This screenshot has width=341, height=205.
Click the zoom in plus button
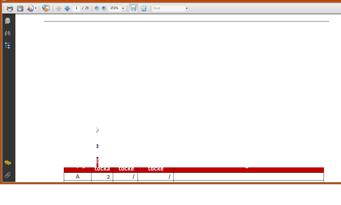click(104, 8)
